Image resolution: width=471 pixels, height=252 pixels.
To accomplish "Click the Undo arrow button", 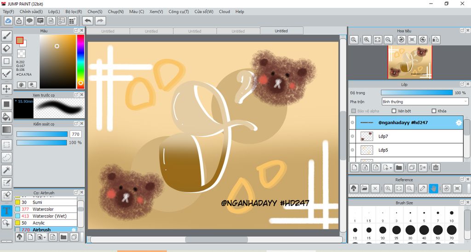I will (88, 21).
